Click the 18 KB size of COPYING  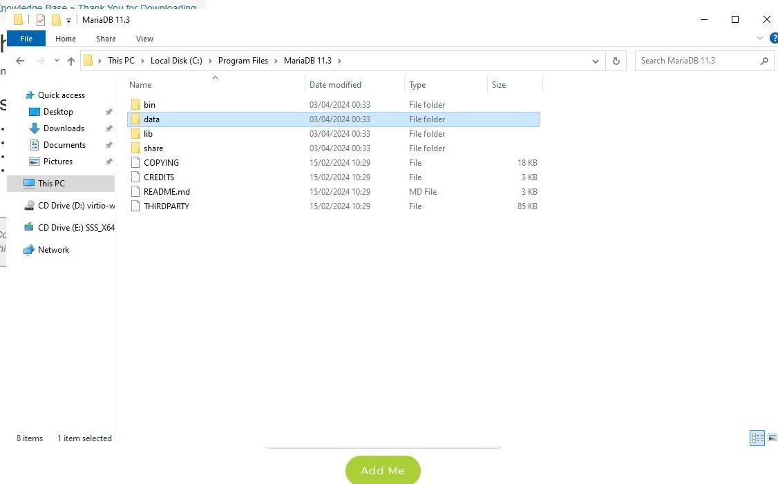click(527, 163)
